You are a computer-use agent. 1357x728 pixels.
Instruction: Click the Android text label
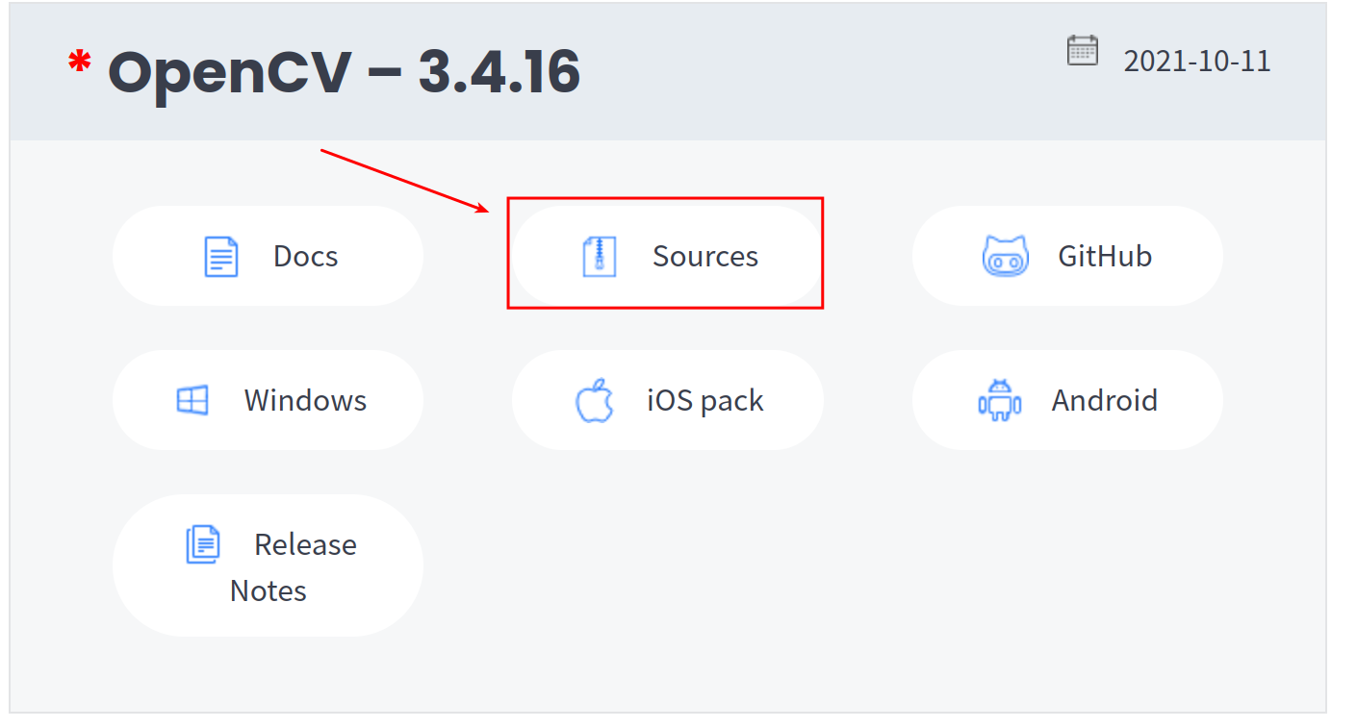click(x=1104, y=400)
